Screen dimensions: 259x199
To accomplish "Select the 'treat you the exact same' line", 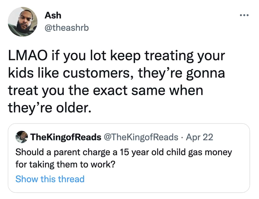I will point(105,91).
